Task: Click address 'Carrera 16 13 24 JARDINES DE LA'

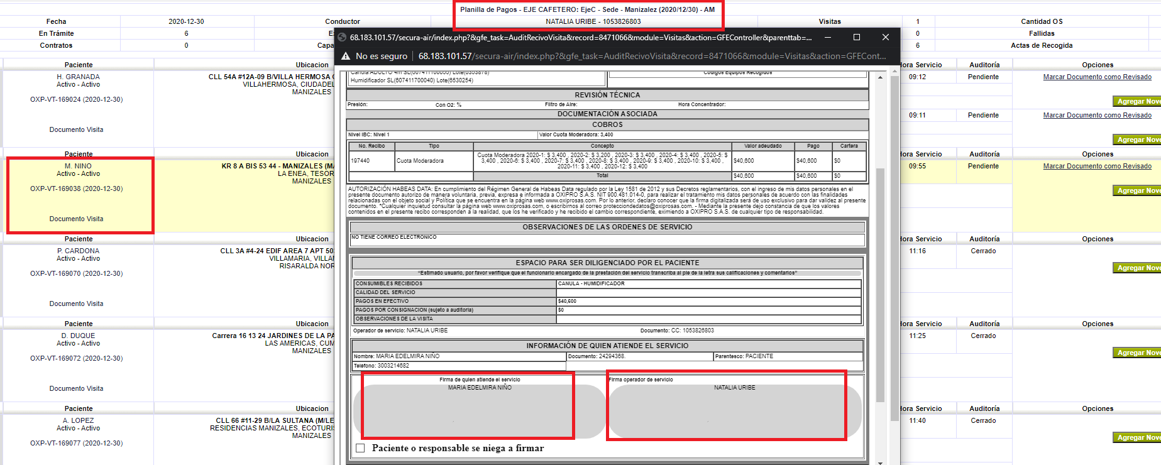Action: pyautogui.click(x=273, y=336)
